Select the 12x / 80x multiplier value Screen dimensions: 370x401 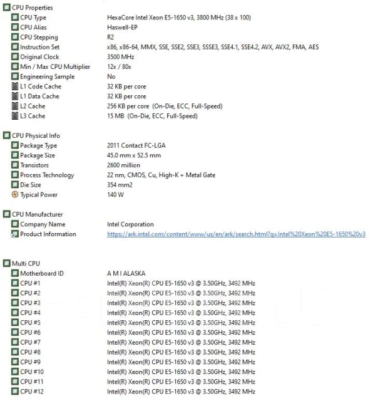click(x=119, y=66)
